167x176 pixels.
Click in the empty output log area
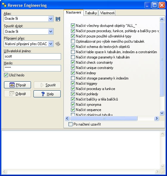tap(81, 150)
